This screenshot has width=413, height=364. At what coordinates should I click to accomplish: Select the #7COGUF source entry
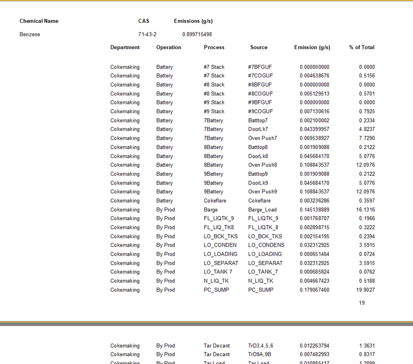click(261, 76)
